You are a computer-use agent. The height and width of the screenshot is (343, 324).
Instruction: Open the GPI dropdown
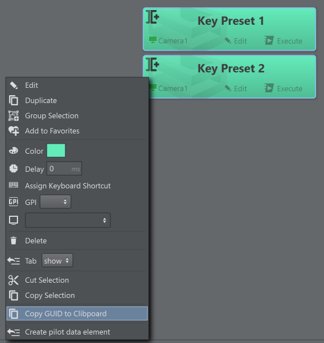(x=56, y=202)
